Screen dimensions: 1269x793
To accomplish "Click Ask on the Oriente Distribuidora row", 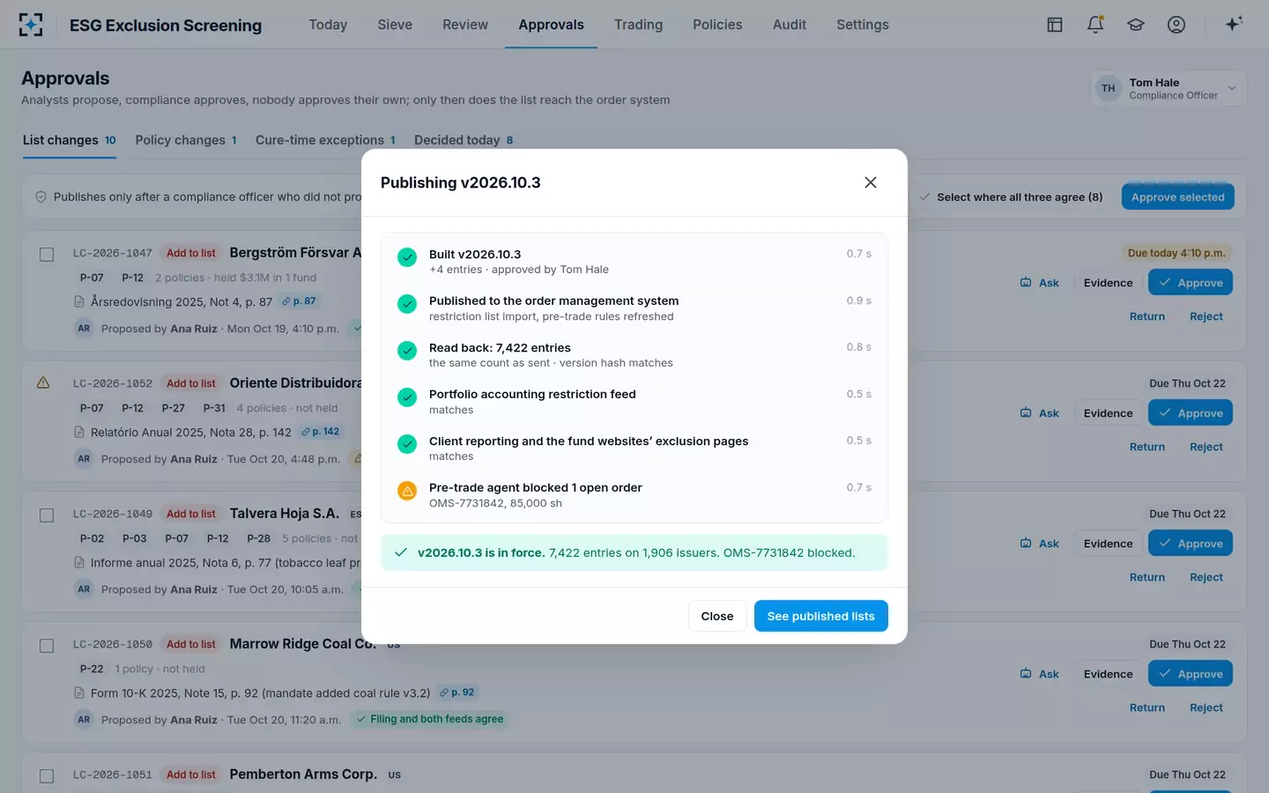I will tap(1040, 413).
